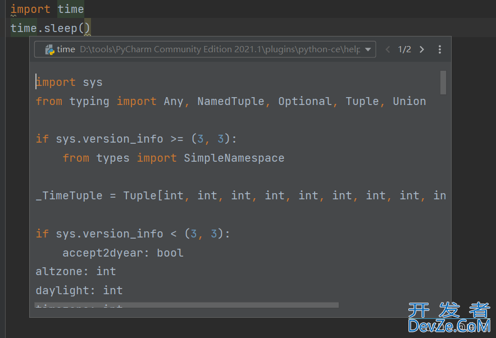Image resolution: width=496 pixels, height=338 pixels.
Task: Click 'Union' in typing import line
Action: click(409, 101)
